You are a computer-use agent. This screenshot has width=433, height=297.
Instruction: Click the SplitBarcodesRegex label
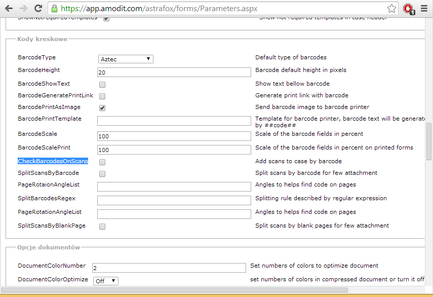point(47,198)
